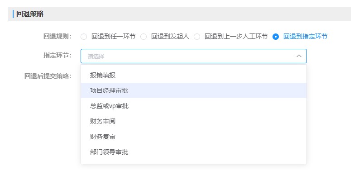Click the 回退策略 section header
354x185 pixels.
pos(30,14)
